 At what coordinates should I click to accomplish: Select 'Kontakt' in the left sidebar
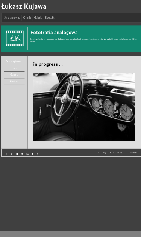14,81
